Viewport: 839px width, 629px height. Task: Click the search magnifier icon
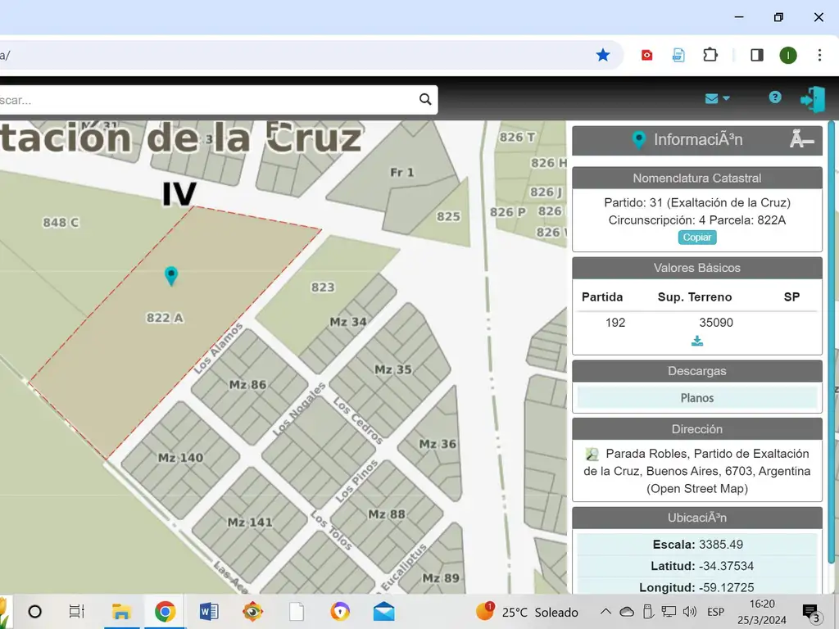(x=425, y=99)
